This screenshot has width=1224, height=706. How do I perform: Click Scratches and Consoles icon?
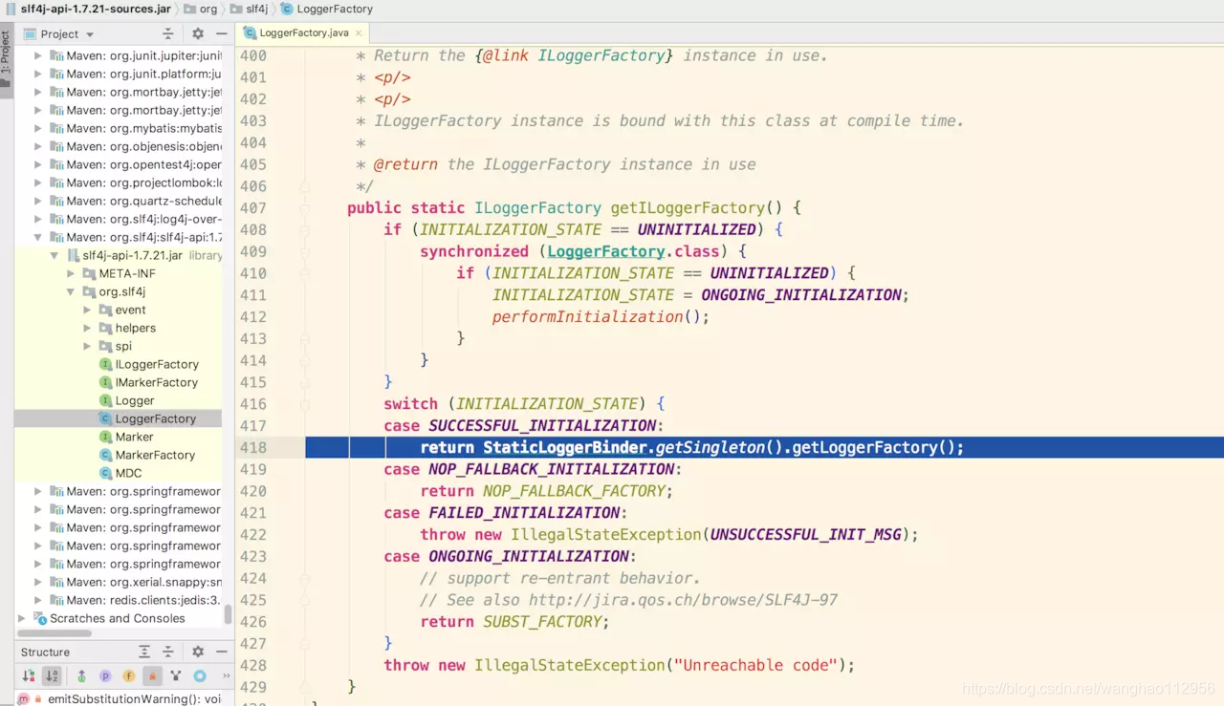click(40, 618)
